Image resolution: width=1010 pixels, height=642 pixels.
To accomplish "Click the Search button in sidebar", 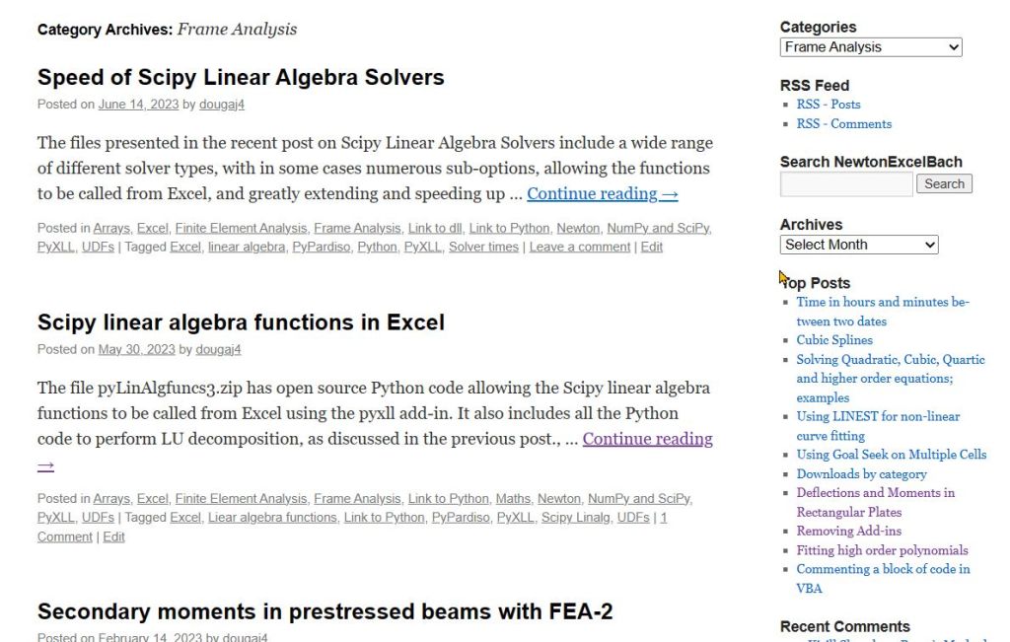I will click(x=944, y=183).
